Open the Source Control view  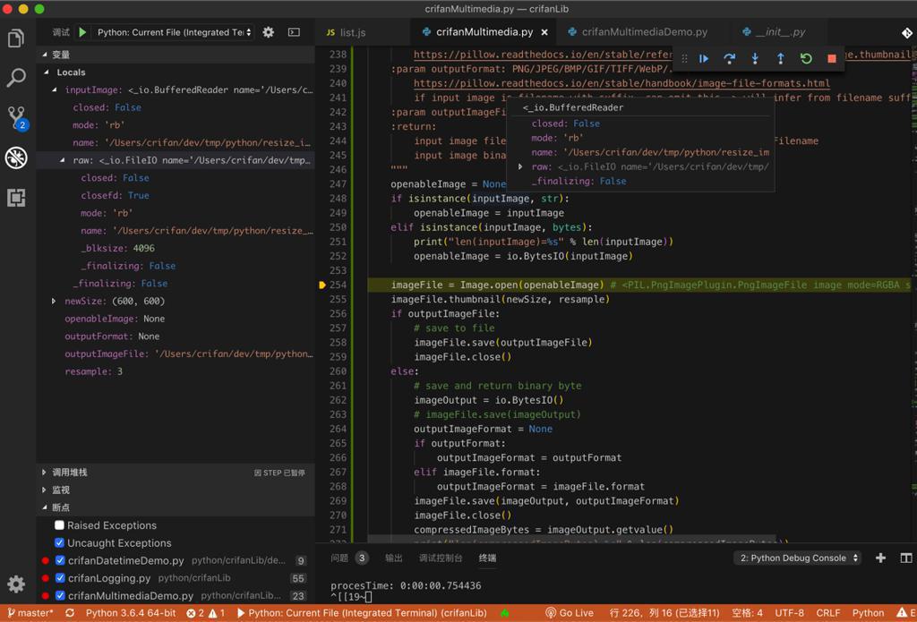[16, 117]
